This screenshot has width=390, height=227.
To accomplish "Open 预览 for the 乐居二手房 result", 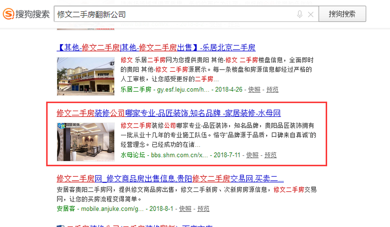I will pyautogui.click(x=273, y=90).
